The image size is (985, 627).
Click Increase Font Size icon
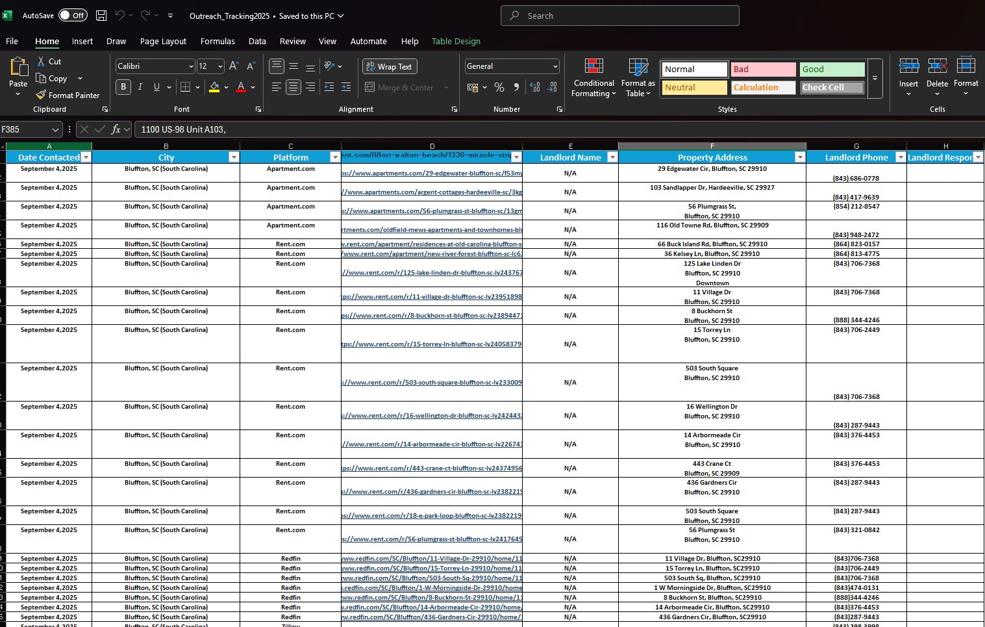(234, 66)
